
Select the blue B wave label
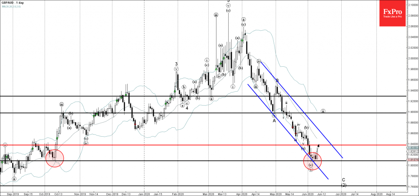(277, 81)
